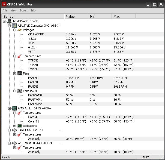Collapse the Fans PWM group
Screen dimensions: 165x160
(x=14, y=91)
